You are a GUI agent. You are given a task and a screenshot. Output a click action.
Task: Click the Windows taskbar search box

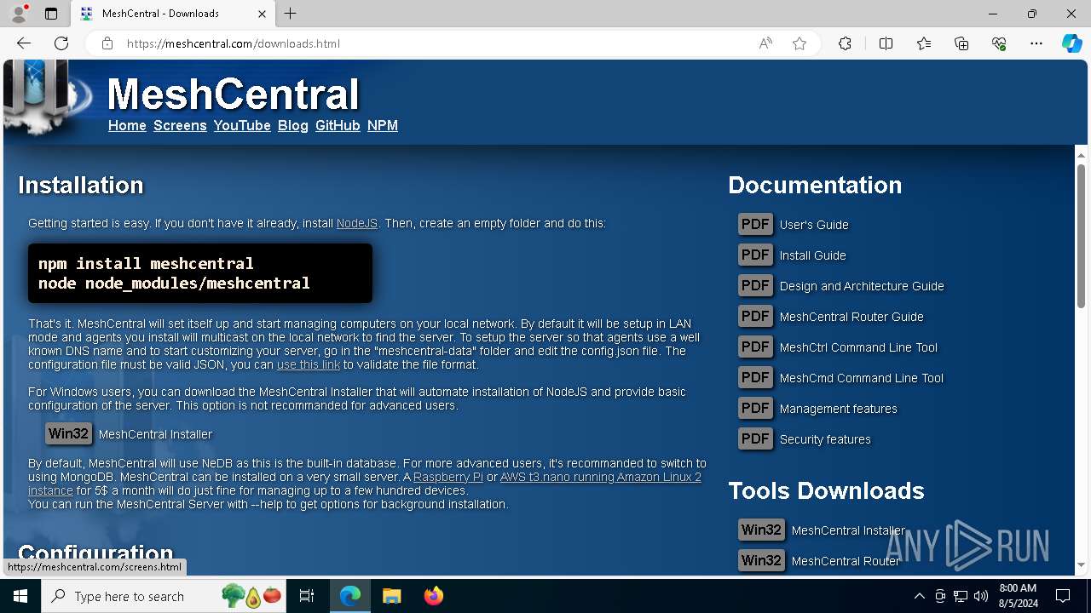pos(165,596)
